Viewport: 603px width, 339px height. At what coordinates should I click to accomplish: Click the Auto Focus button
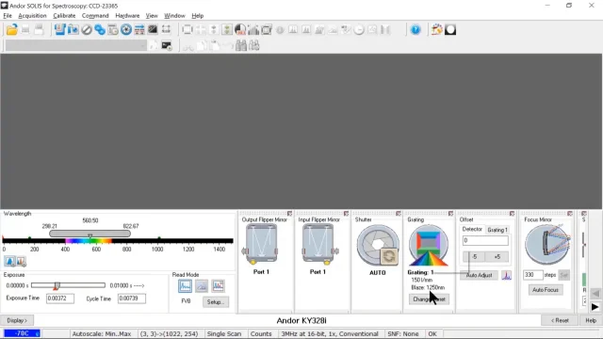pyautogui.click(x=545, y=290)
